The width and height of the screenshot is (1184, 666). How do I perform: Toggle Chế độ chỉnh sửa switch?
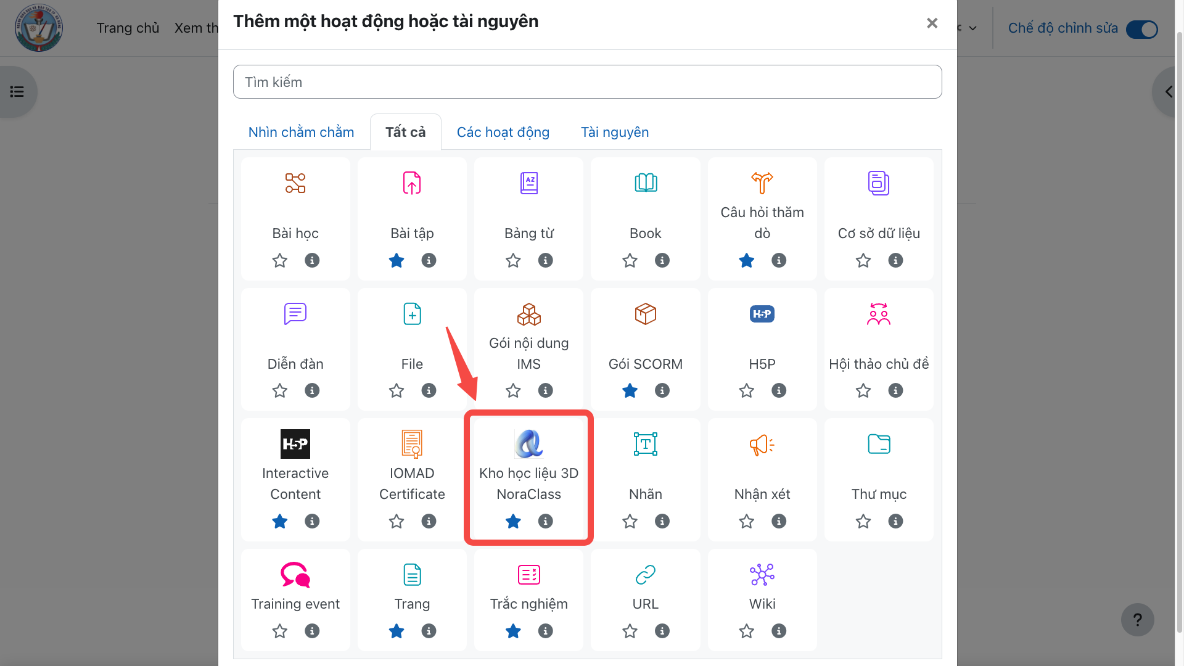[1141, 29]
